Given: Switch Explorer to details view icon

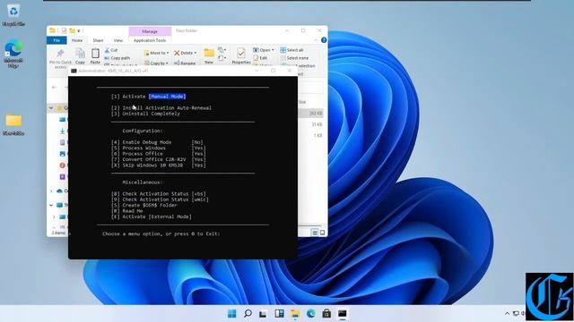Looking at the screenshot, I should pyautogui.click(x=315, y=233).
